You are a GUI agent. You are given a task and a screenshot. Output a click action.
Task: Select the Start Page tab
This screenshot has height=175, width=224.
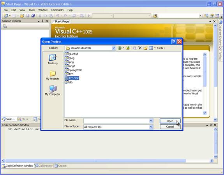click(x=62, y=21)
